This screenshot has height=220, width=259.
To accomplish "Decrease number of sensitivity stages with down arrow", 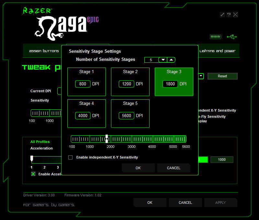I will [163, 60].
